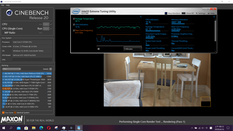The image size is (233, 131).
Task: Click the Processor Cache Frequency 3.89 GHz tile
Action: pyautogui.click(x=157, y=36)
